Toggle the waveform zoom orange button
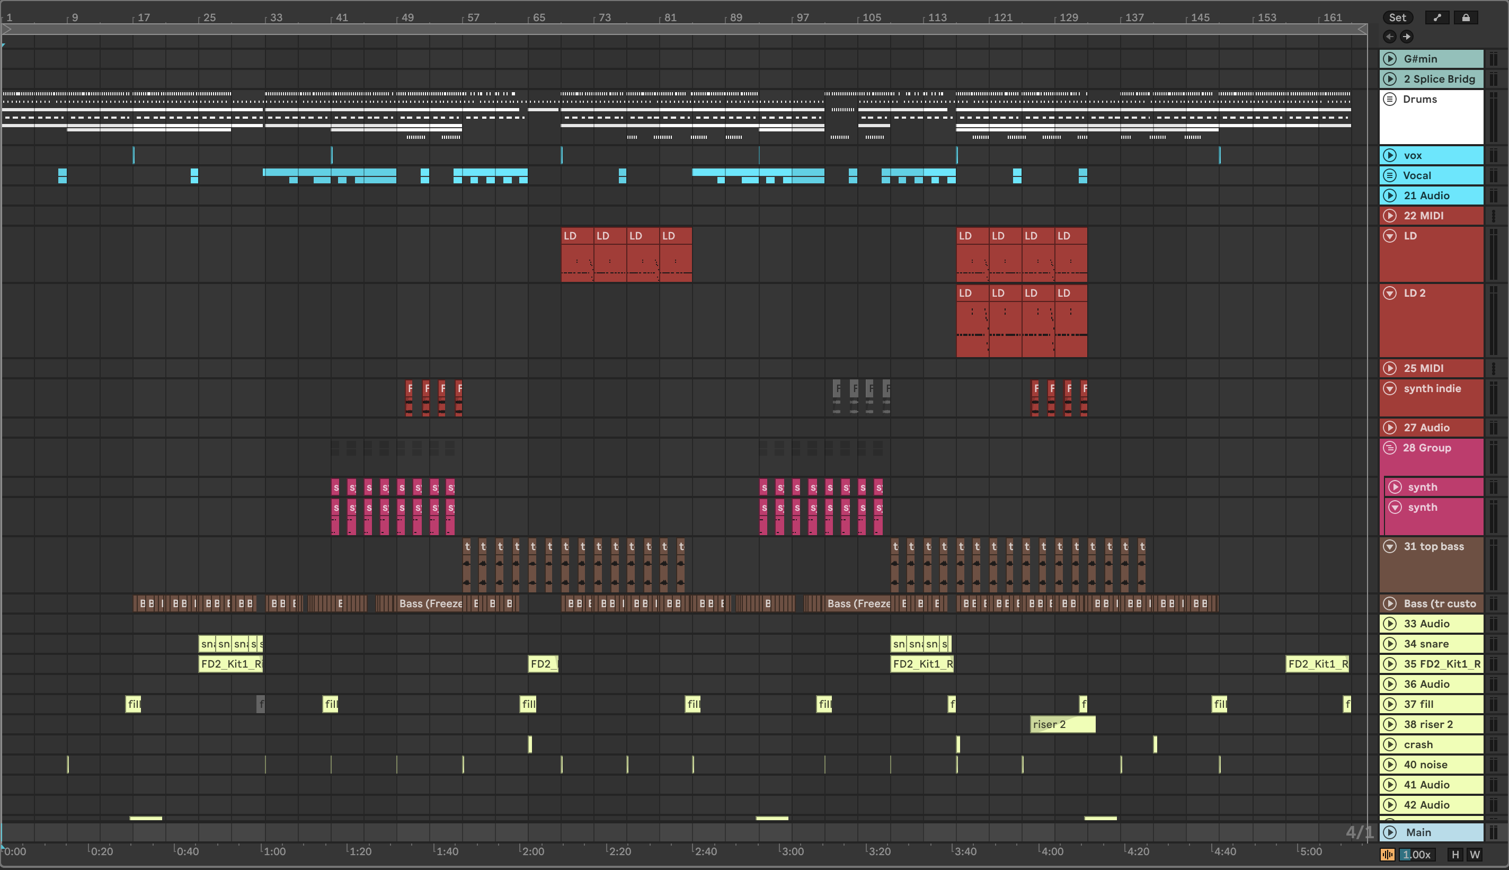 (1387, 855)
